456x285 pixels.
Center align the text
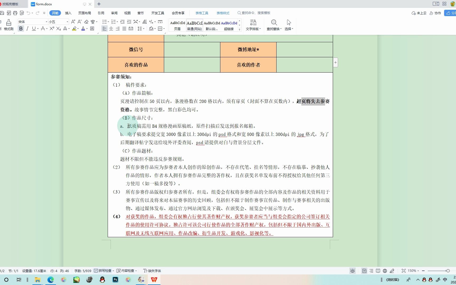(x=111, y=29)
